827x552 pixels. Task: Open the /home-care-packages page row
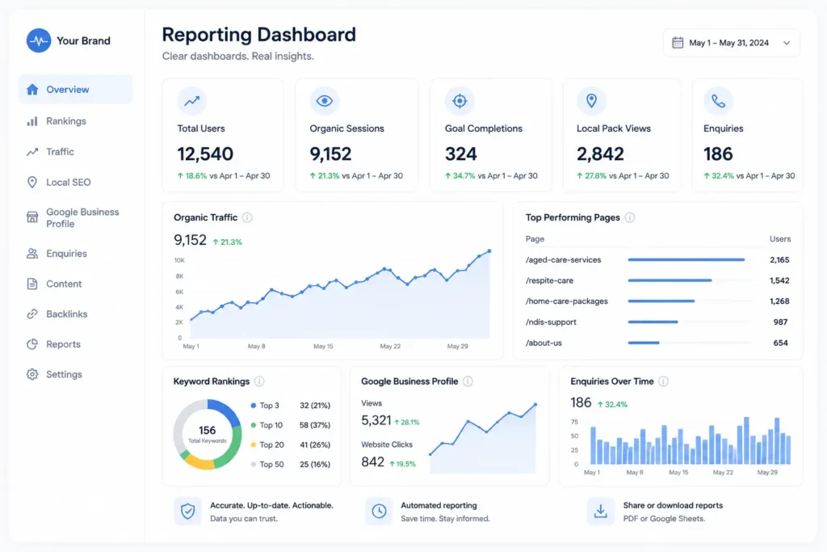pyautogui.click(x=657, y=301)
